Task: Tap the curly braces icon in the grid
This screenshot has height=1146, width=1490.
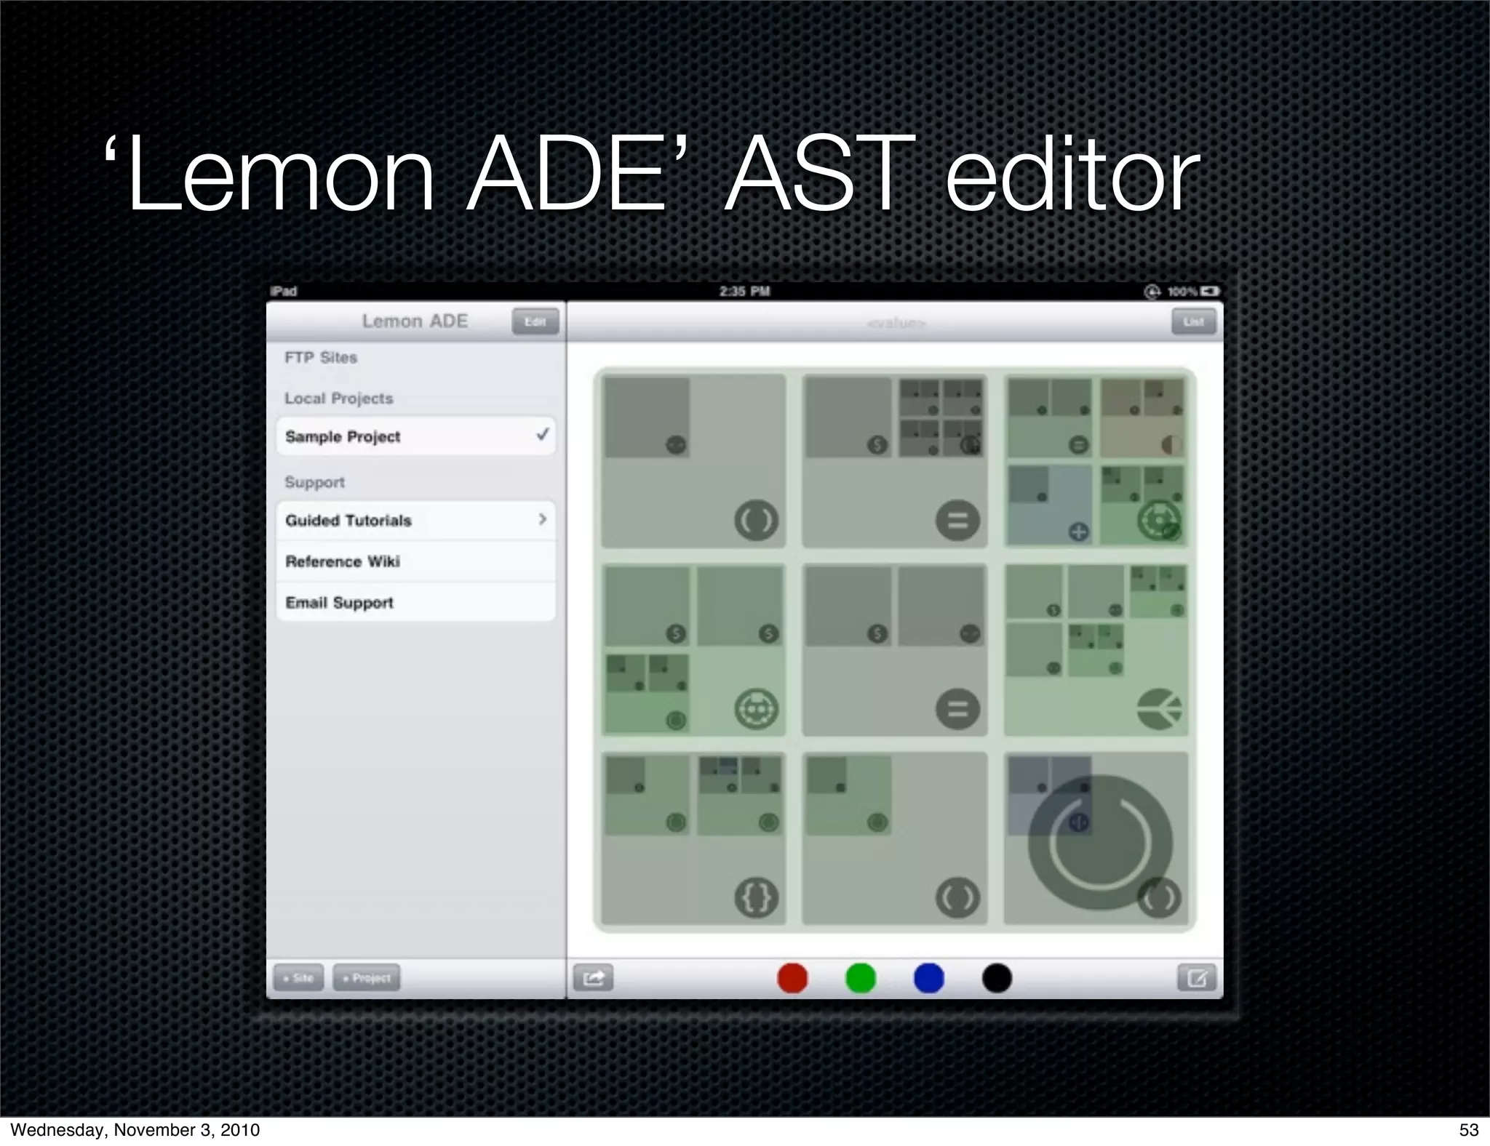Action: point(757,898)
